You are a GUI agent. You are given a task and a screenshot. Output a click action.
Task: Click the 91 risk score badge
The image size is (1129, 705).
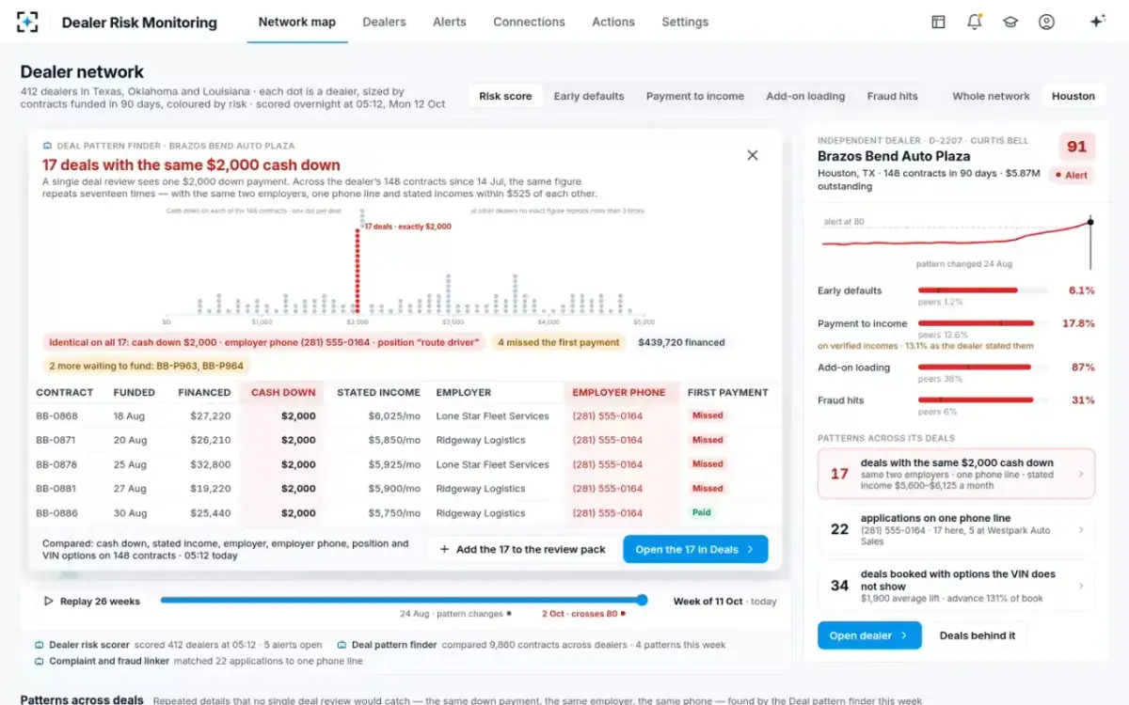(1076, 147)
